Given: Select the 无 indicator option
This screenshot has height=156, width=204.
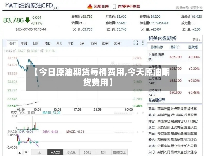Looking at the screenshot, I should (x=39, y=152).
